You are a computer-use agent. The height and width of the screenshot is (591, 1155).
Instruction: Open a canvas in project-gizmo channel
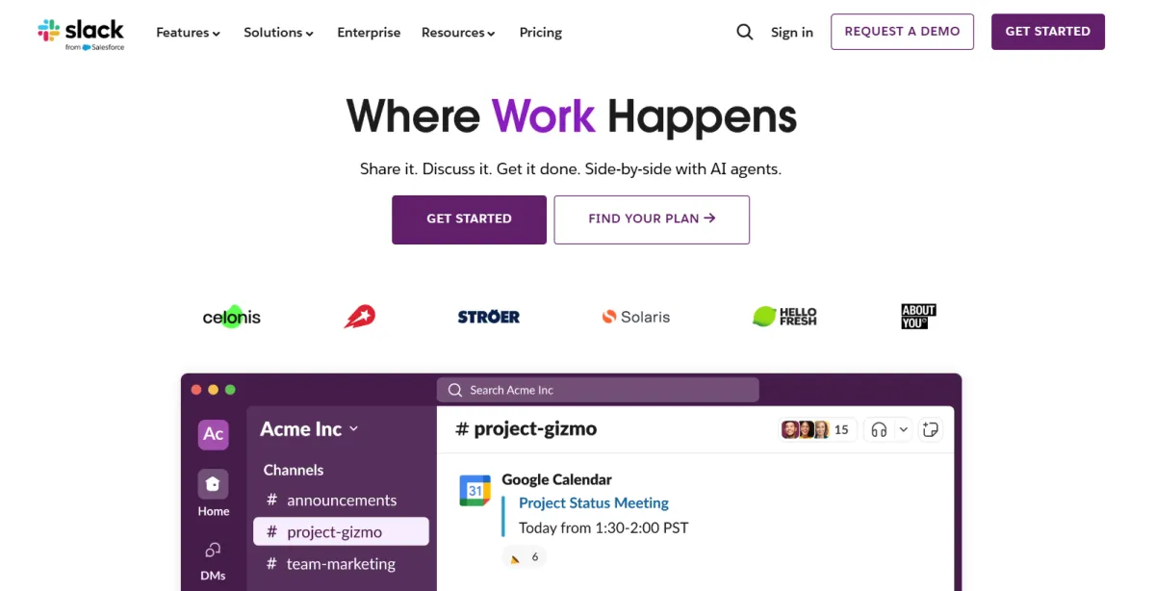[x=930, y=429]
